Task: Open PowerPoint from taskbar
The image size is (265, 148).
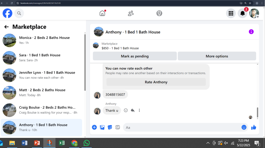Action: click(37, 143)
